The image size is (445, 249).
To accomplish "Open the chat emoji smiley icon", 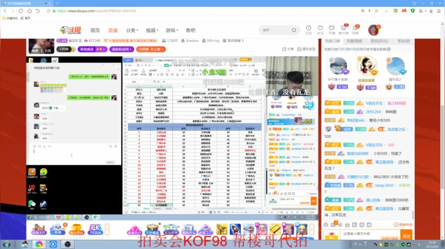I will click(x=326, y=225).
